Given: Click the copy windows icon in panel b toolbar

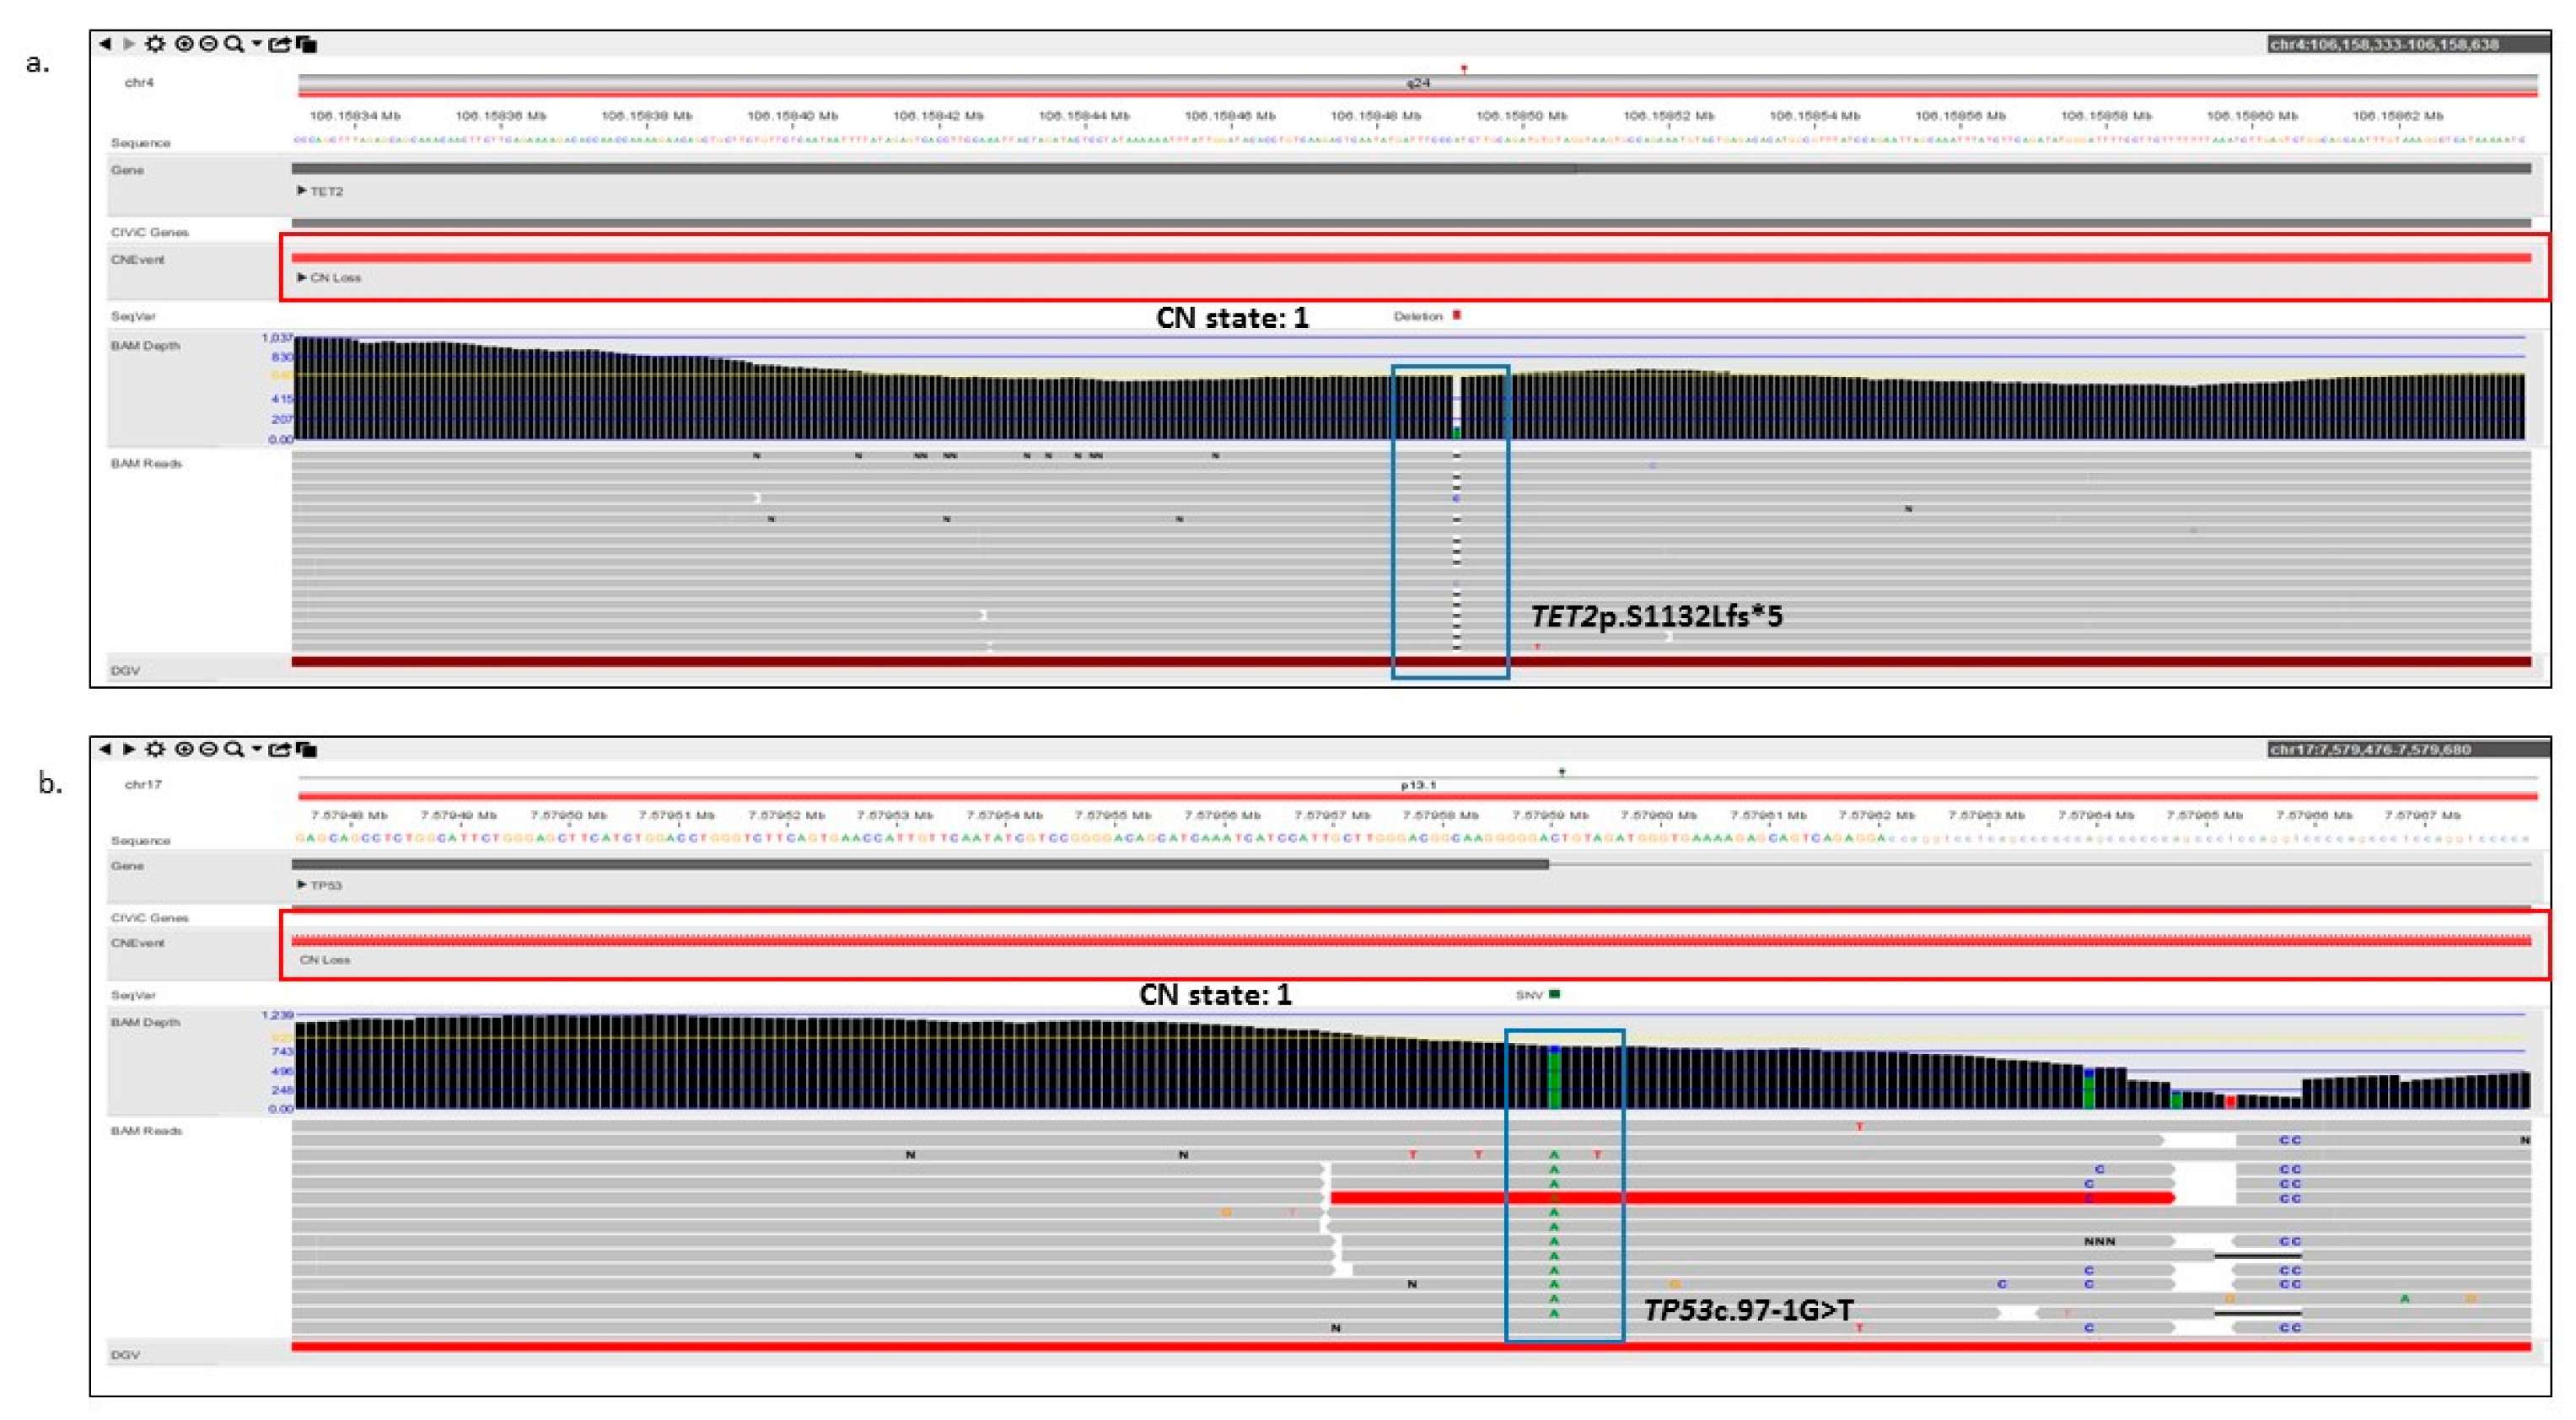Looking at the screenshot, I should (x=307, y=749).
